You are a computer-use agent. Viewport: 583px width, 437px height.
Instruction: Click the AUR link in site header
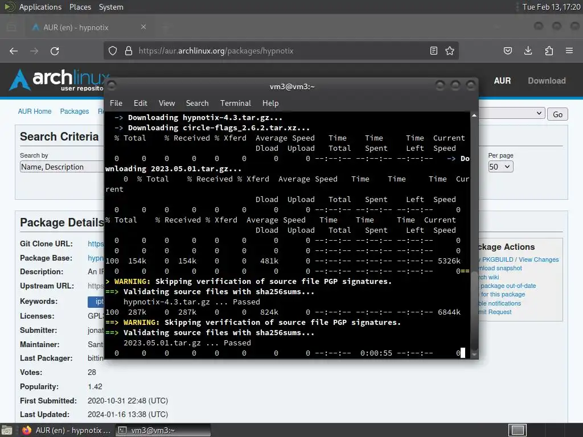click(502, 81)
